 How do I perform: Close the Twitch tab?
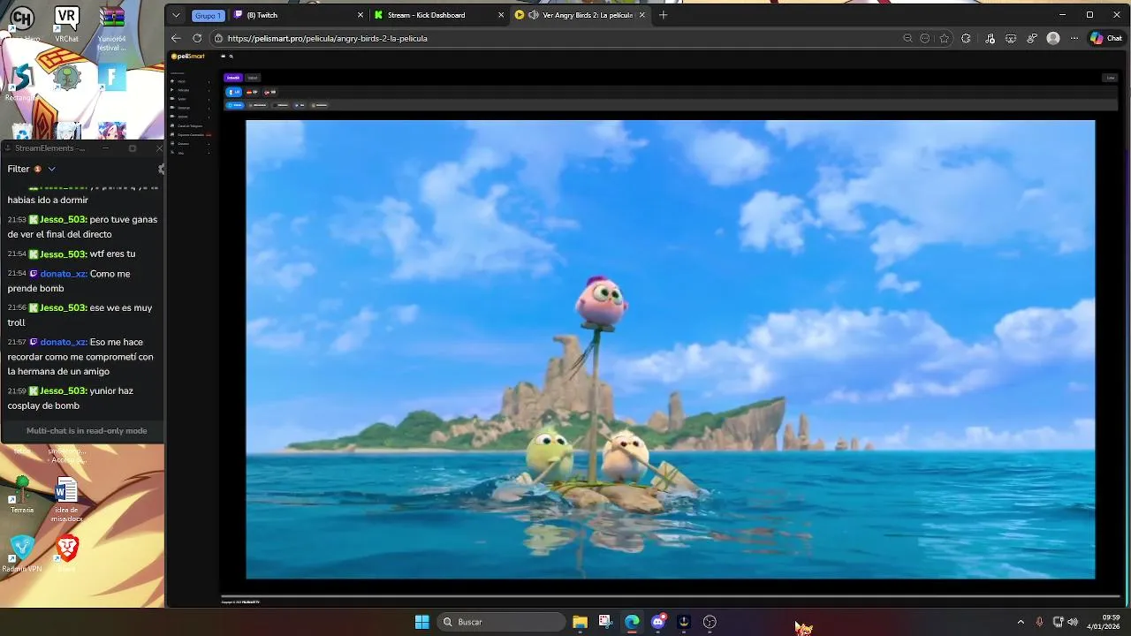click(360, 15)
